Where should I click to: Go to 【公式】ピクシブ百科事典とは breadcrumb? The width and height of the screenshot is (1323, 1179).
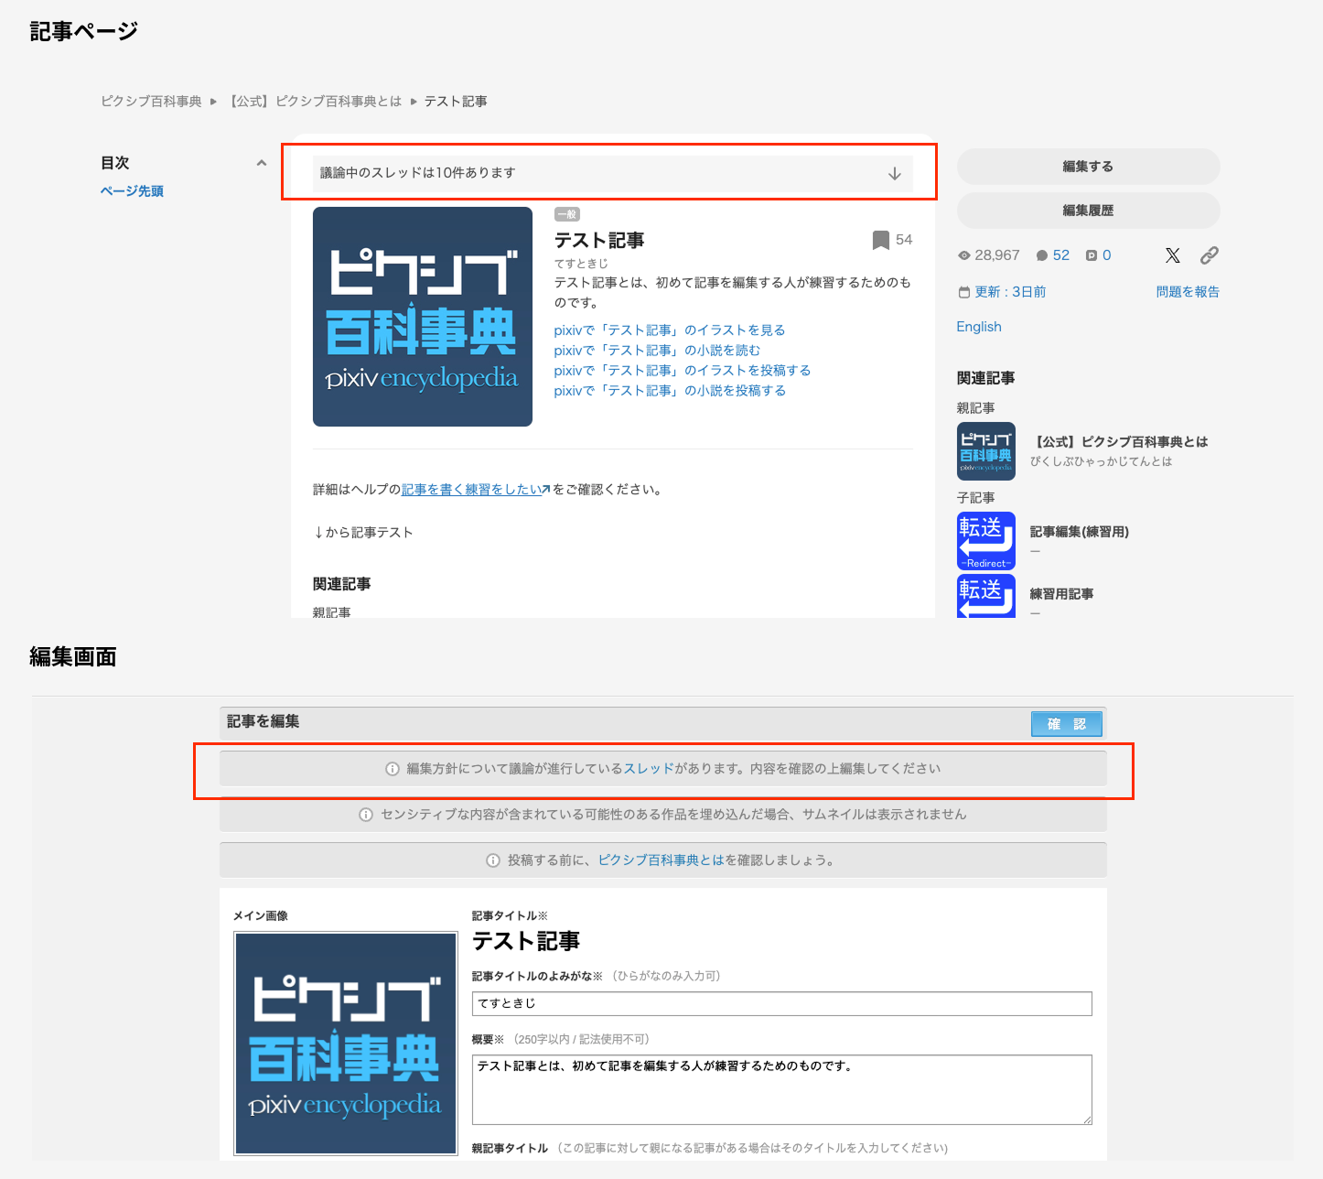click(314, 102)
